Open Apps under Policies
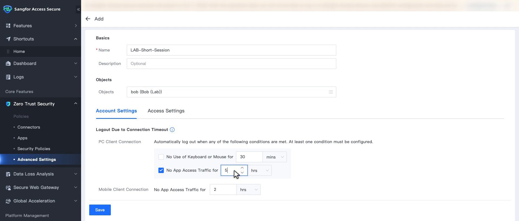 [x=22, y=138]
